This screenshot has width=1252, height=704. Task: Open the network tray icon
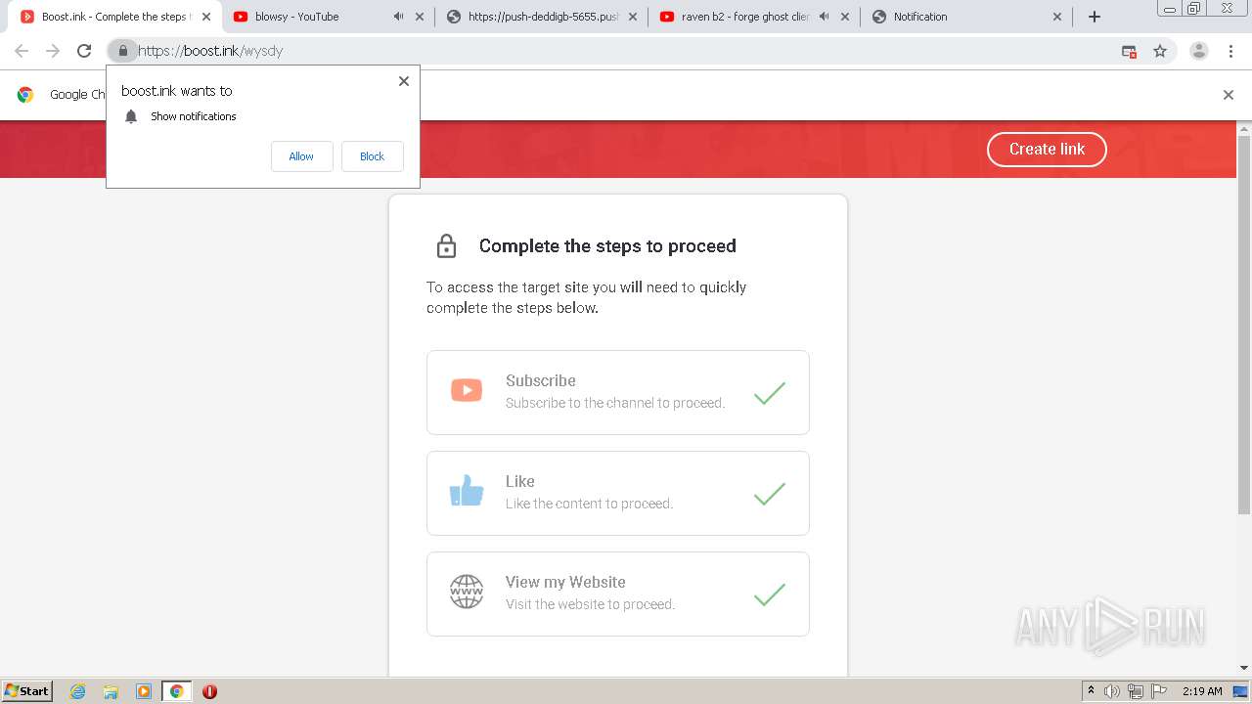tap(1136, 691)
